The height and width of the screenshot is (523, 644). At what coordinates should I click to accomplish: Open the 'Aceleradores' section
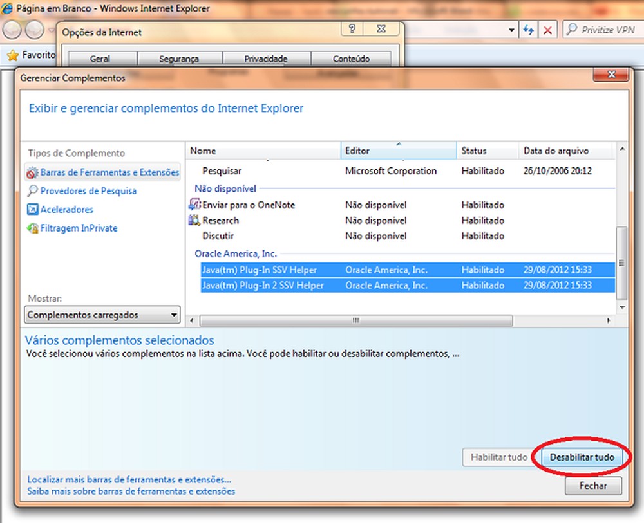tap(64, 209)
